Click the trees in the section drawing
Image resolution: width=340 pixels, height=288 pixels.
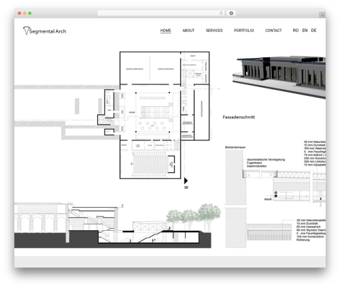point(194,216)
